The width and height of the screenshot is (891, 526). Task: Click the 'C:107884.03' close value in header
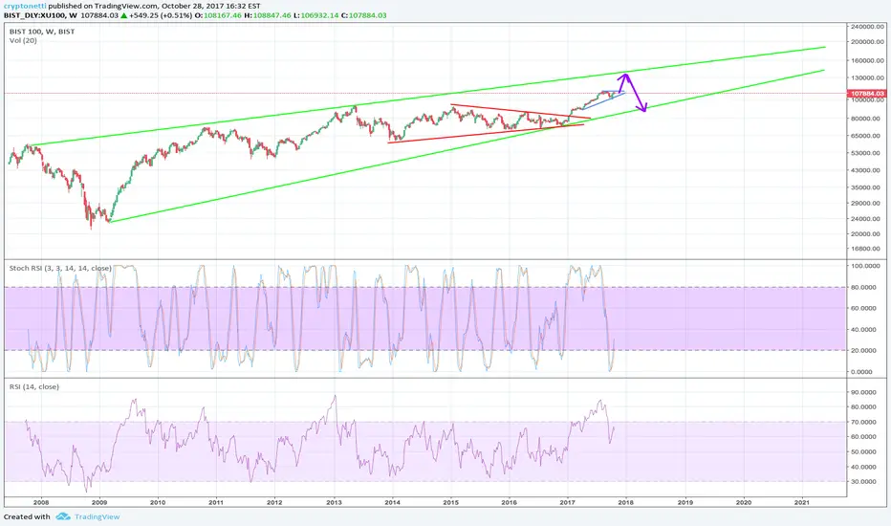coord(363,15)
